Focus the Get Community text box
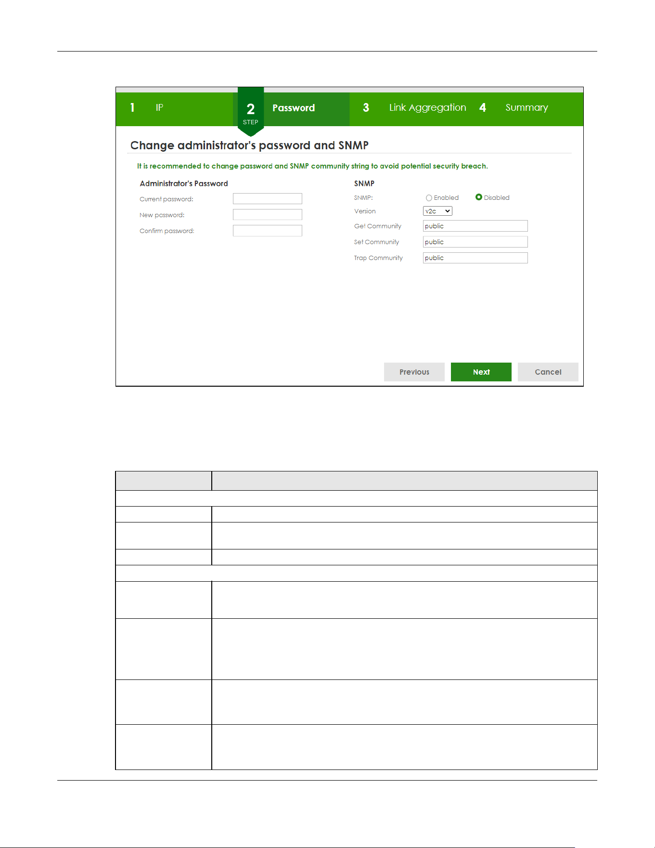655x848 pixels. pos(475,226)
